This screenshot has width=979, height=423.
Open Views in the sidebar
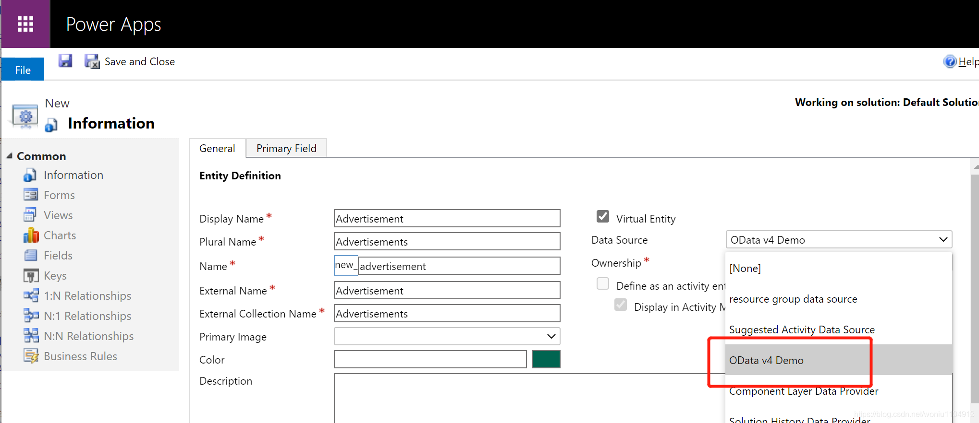(58, 215)
